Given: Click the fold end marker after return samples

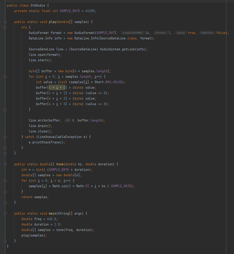Looking at the screenshot, I should tap(5, 203).
